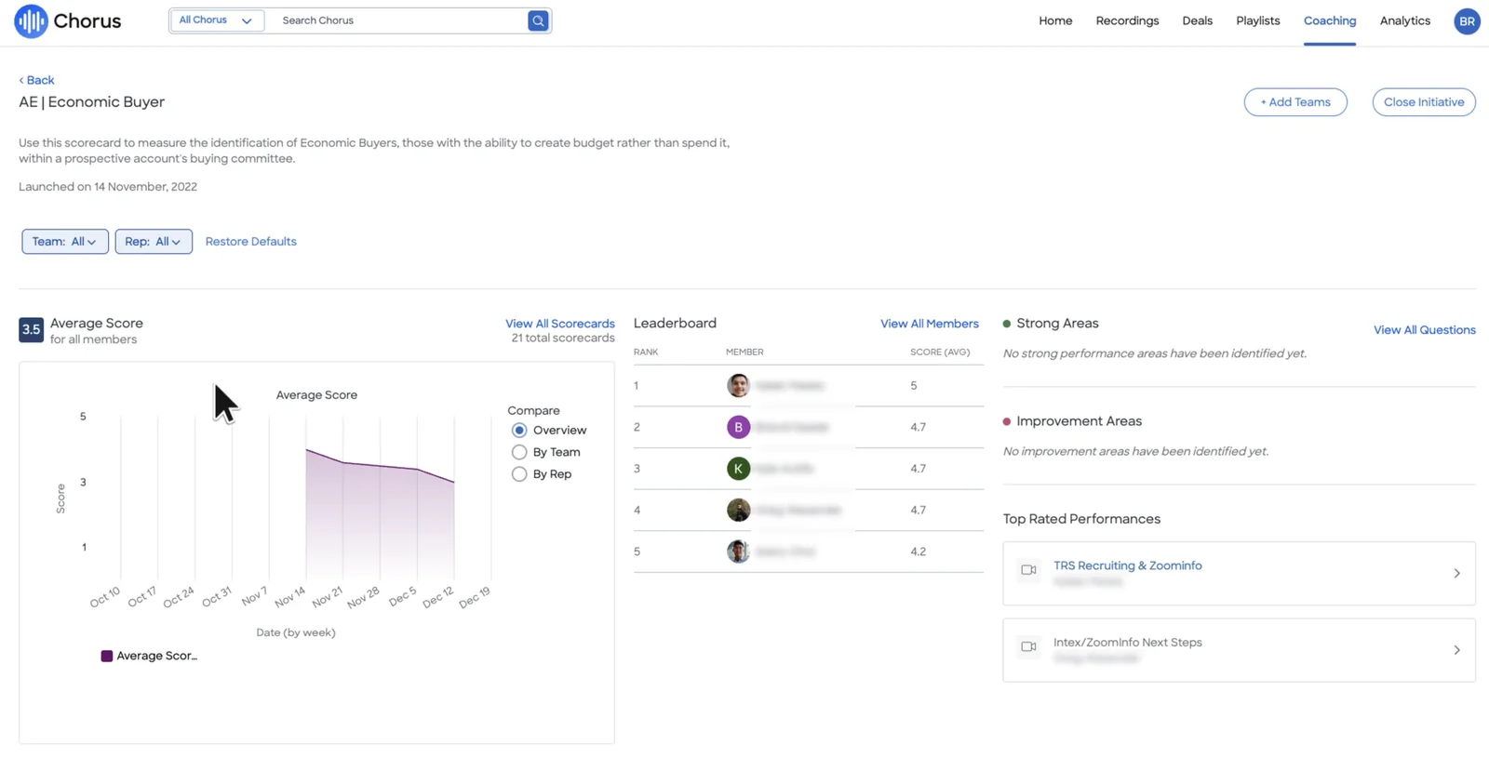
Task: Click the RANK column header
Action: point(646,352)
